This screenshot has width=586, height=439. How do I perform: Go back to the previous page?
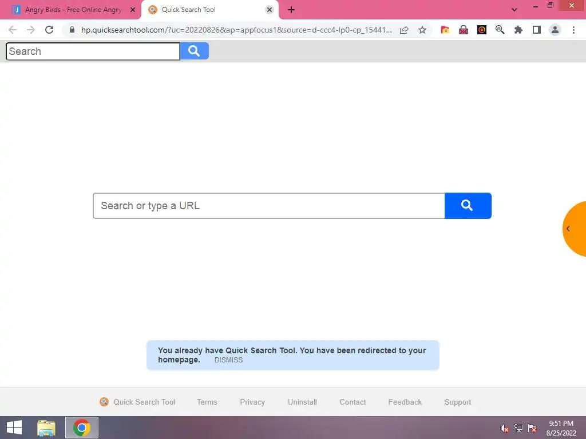13,30
